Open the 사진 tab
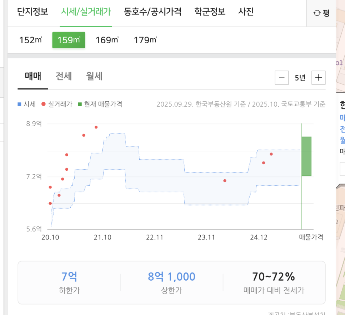This screenshot has height=315, width=345. click(x=246, y=12)
